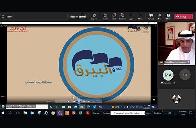Screen dimensions: 196x128
Task: Open the More actions menu
Action: pyautogui.click(x=140, y=17)
